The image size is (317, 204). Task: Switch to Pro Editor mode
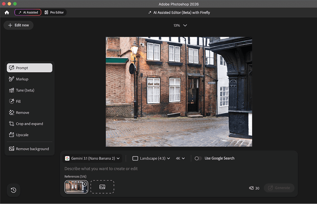point(54,12)
